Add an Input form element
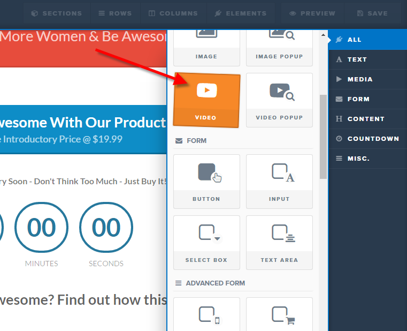The width and height of the screenshot is (407, 331). 279,182
